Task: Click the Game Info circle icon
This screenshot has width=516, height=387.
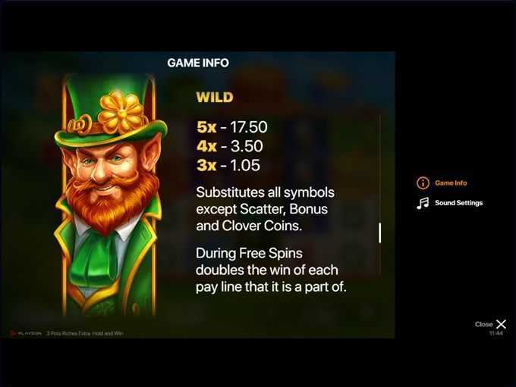Action: click(x=423, y=183)
